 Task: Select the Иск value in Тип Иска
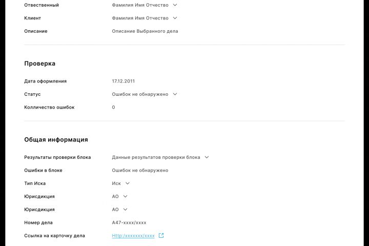click(x=116, y=183)
